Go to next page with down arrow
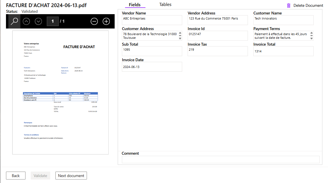The width and height of the screenshot is (328, 183). (x=38, y=21)
